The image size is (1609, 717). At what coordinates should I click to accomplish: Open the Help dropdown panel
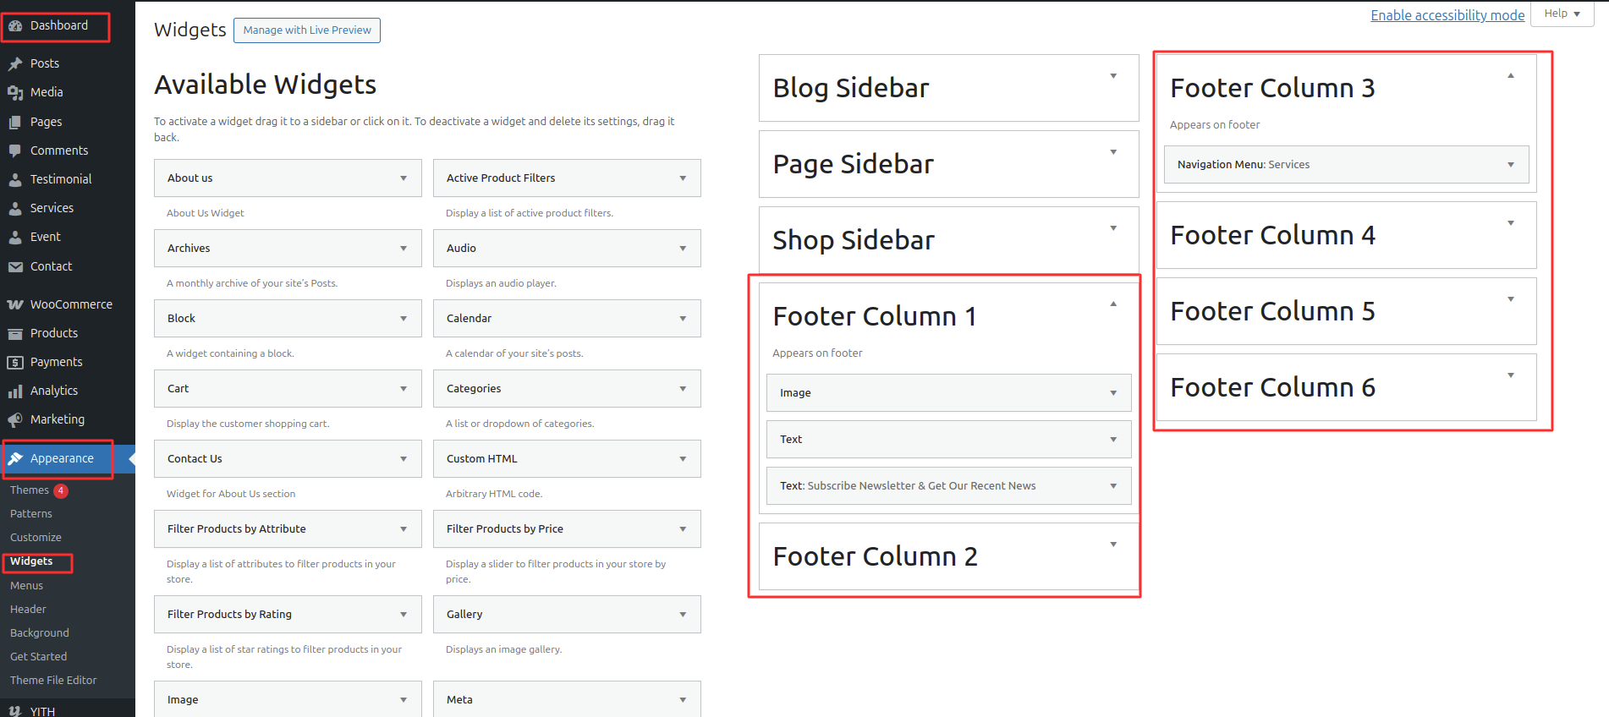coord(1561,13)
